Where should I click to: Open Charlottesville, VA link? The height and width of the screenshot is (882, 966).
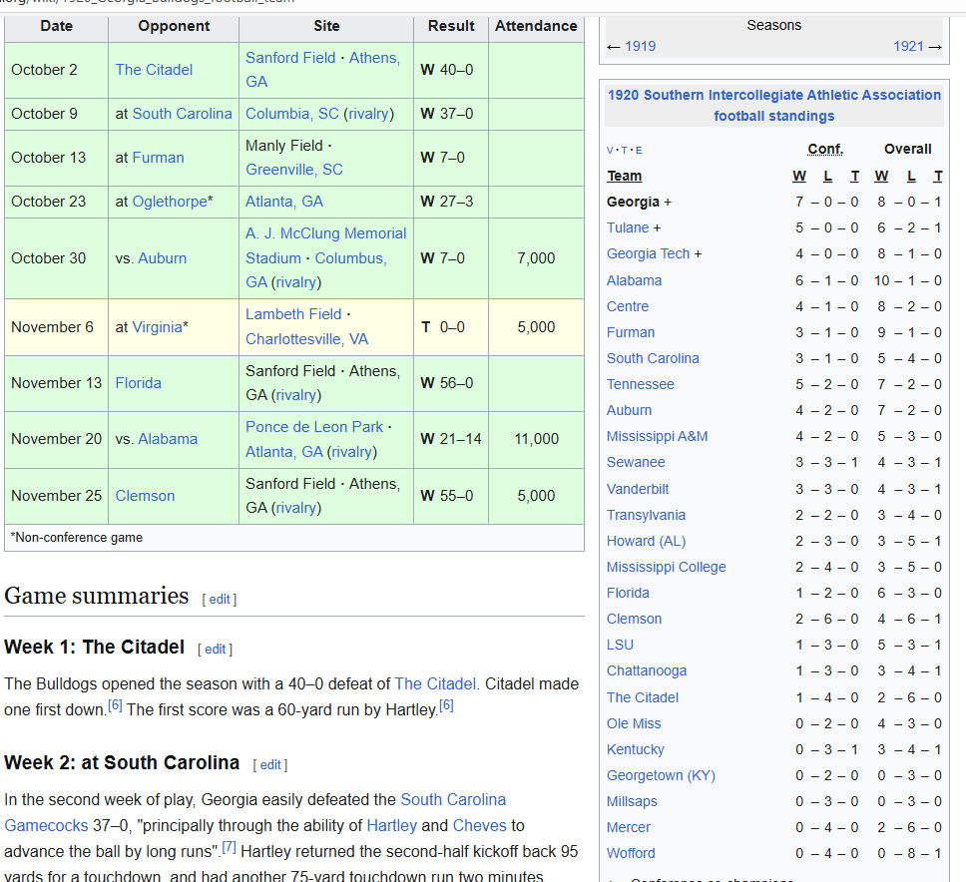pyautogui.click(x=306, y=339)
